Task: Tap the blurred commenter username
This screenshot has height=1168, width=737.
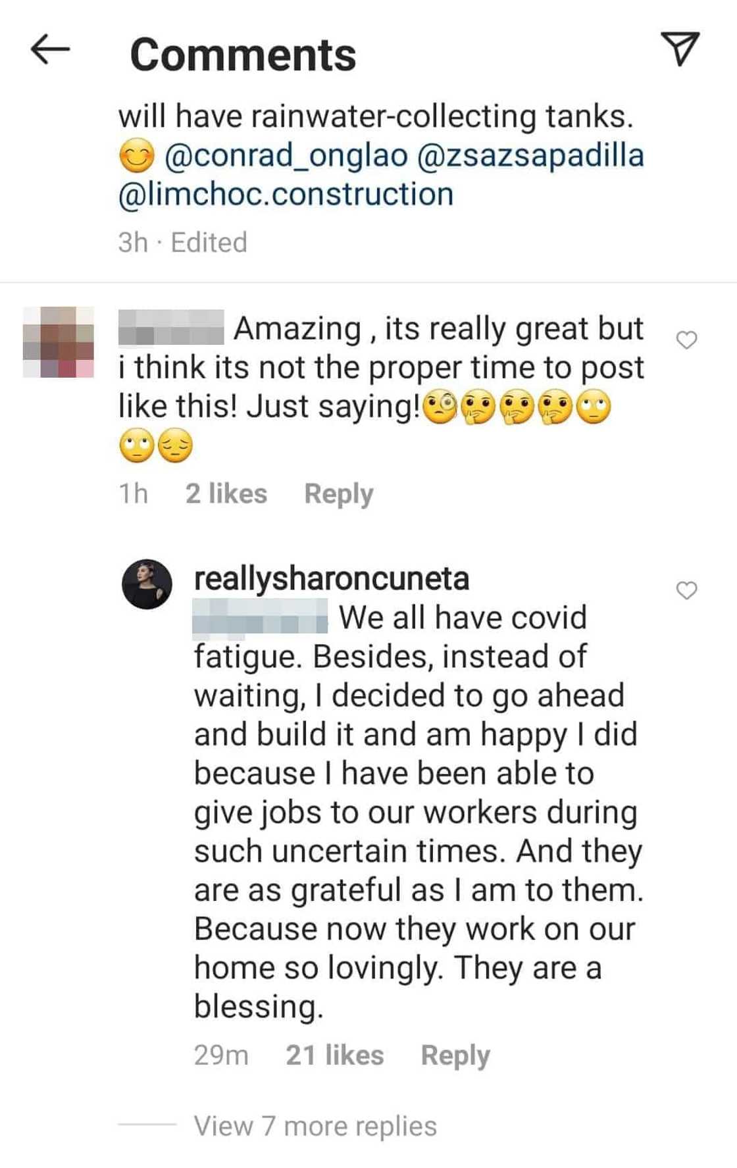Action: (x=171, y=328)
